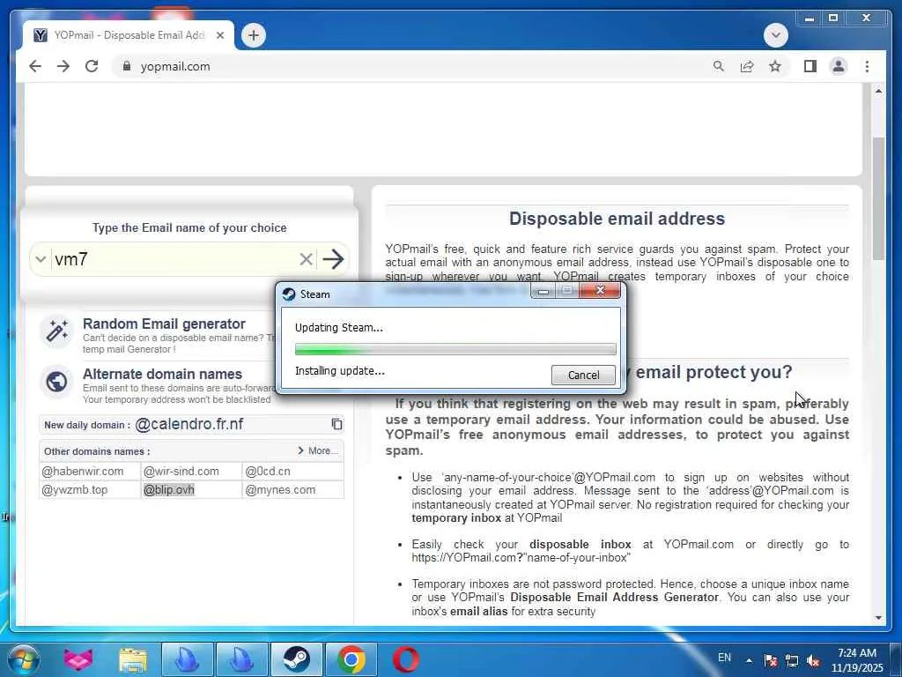Select the YOPmail browser tab

(129, 35)
